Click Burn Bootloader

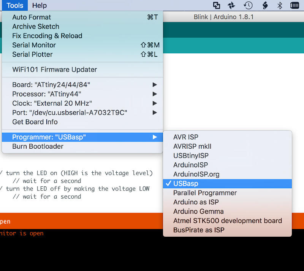click(82, 146)
